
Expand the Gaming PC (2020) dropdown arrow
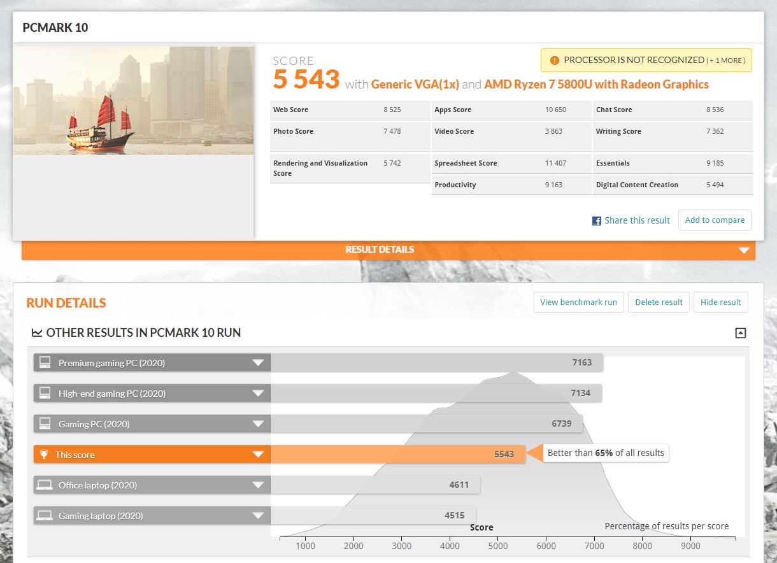tap(258, 424)
